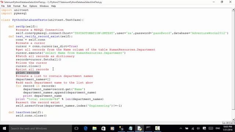The width and height of the screenshot is (235, 132).
Task: Click the battery status tray icon
Action: (187, 128)
